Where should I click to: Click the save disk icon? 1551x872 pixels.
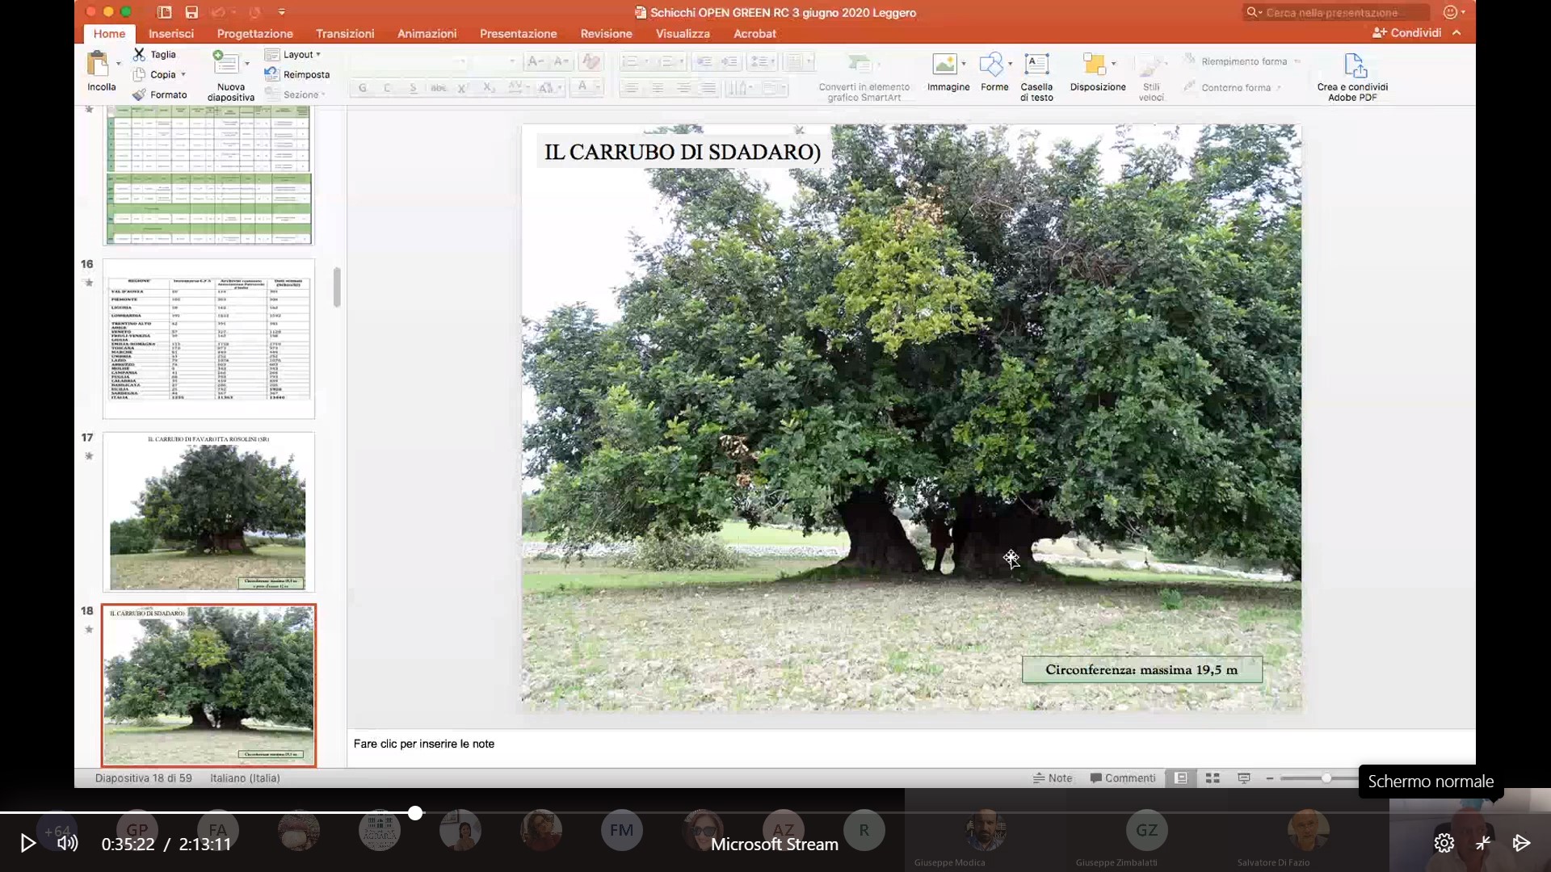click(191, 12)
